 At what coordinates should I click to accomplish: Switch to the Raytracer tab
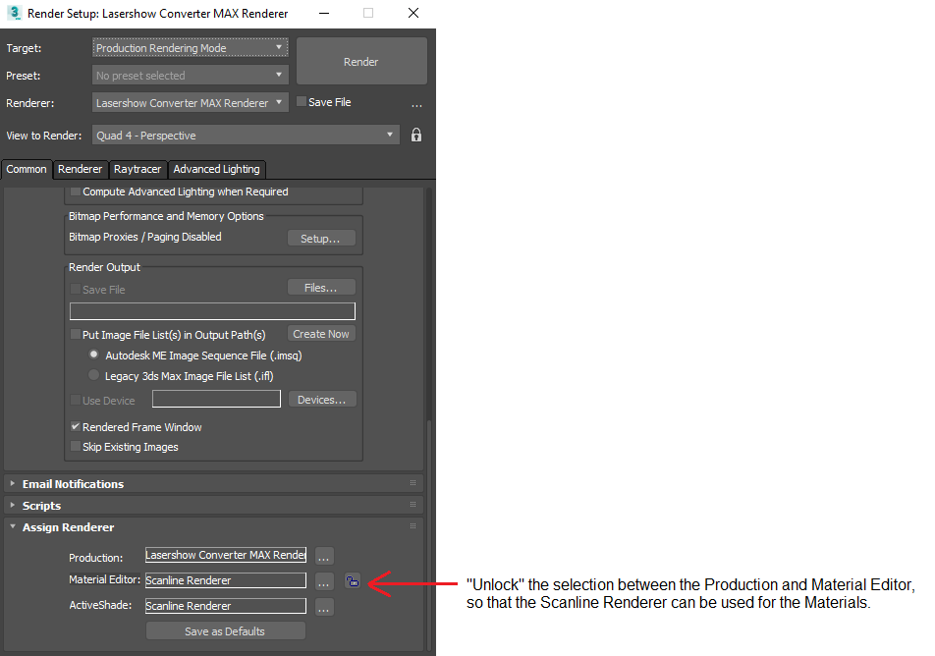coord(137,169)
